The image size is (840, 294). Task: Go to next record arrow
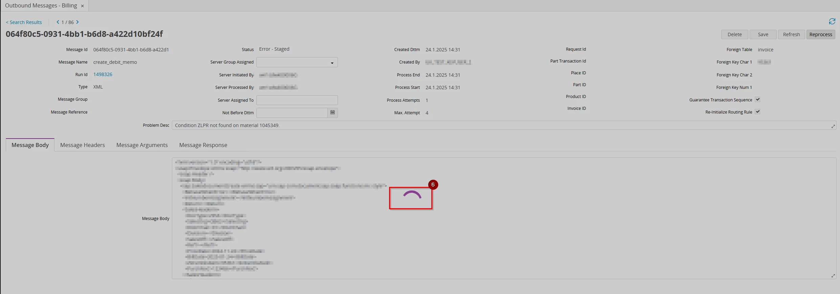tap(77, 22)
